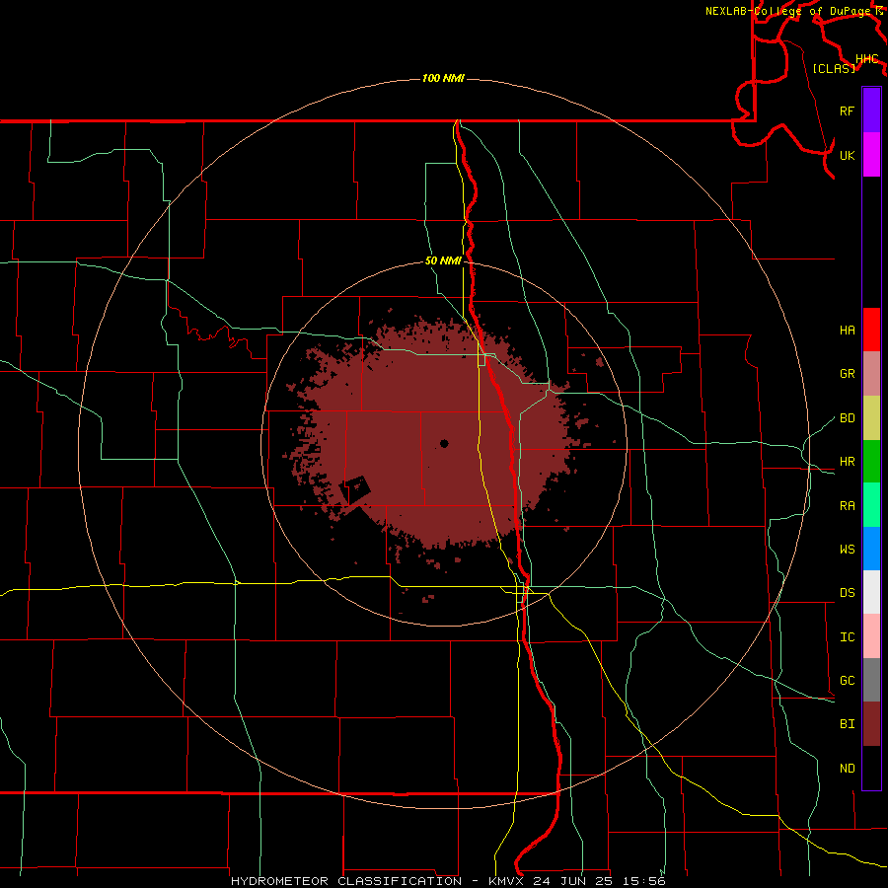888x888 pixels.
Task: Select the GC gray legend swatch
Action: click(871, 680)
